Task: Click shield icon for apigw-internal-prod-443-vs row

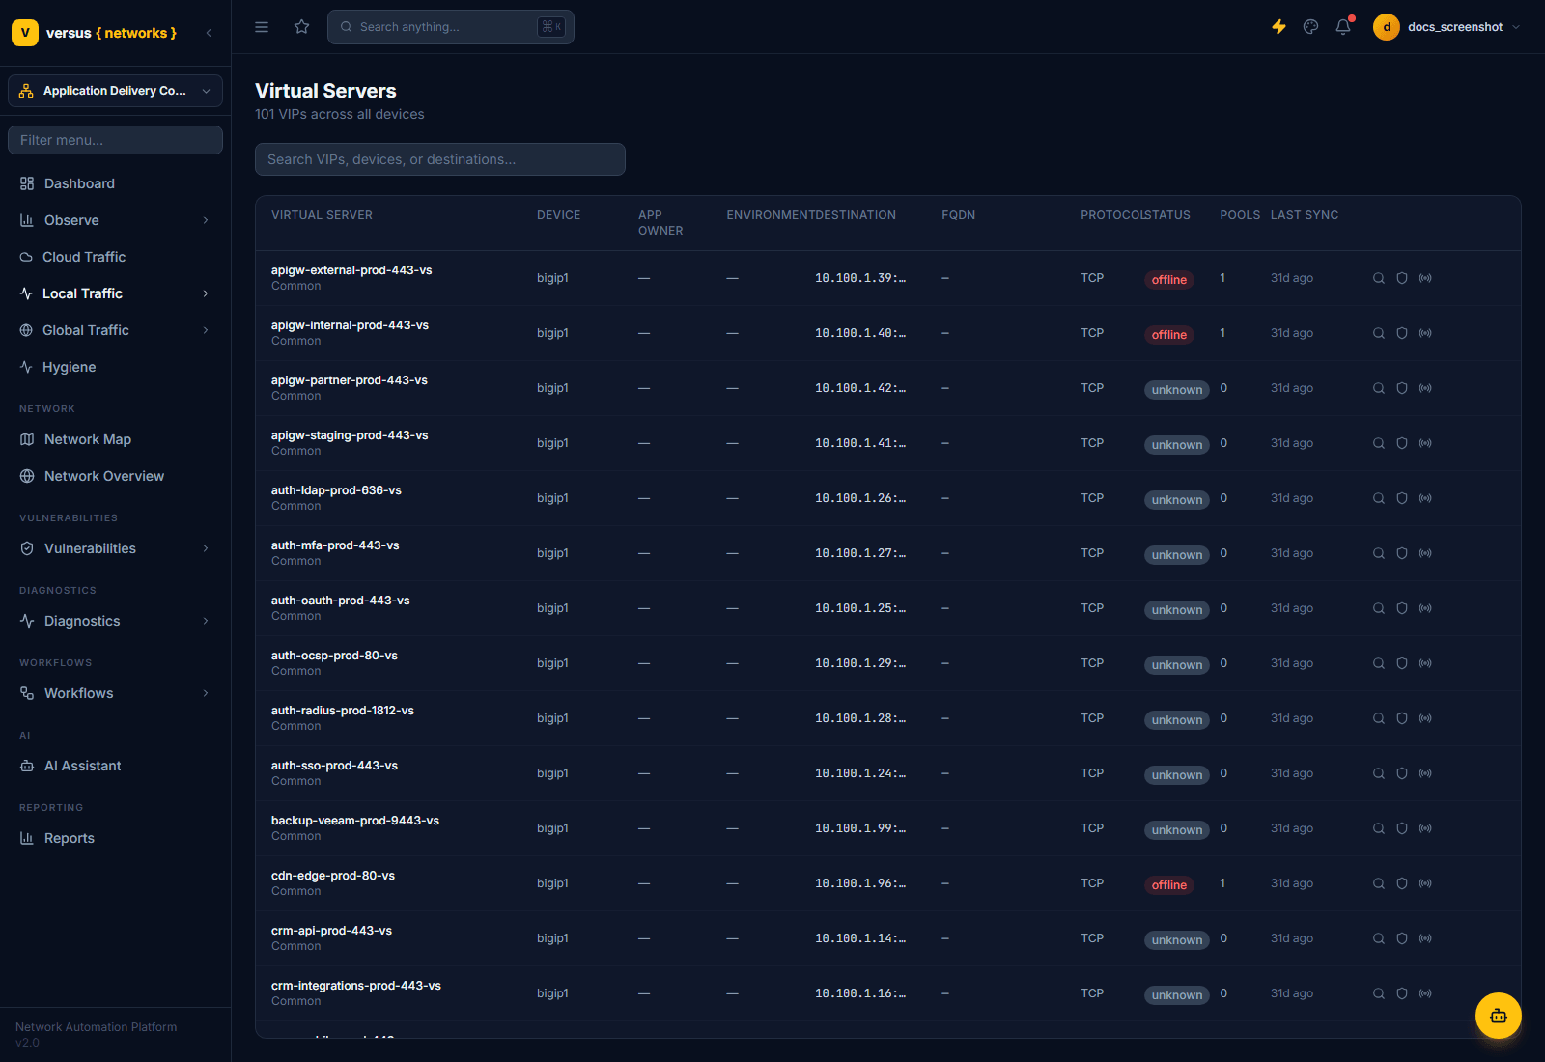Action: coord(1402,333)
